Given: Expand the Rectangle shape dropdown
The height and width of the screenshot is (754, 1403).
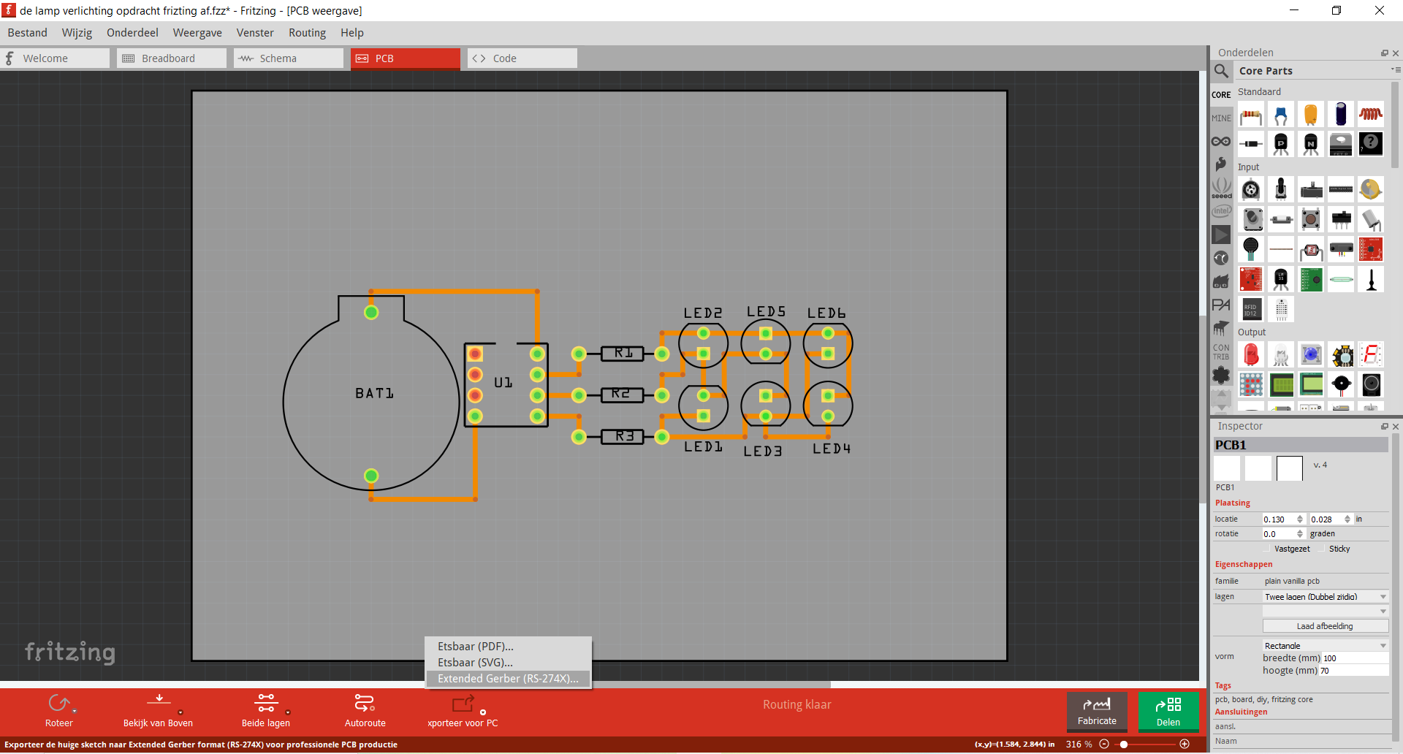Looking at the screenshot, I should coord(1325,646).
